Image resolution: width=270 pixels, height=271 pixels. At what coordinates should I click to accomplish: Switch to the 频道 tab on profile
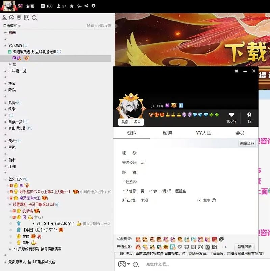[x=167, y=133]
